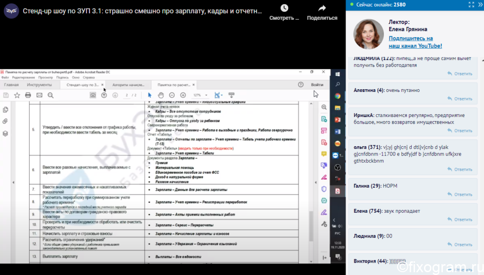The width and height of the screenshot is (484, 275).
Task: Open the purple signature request tool
Action: (x=324, y=212)
